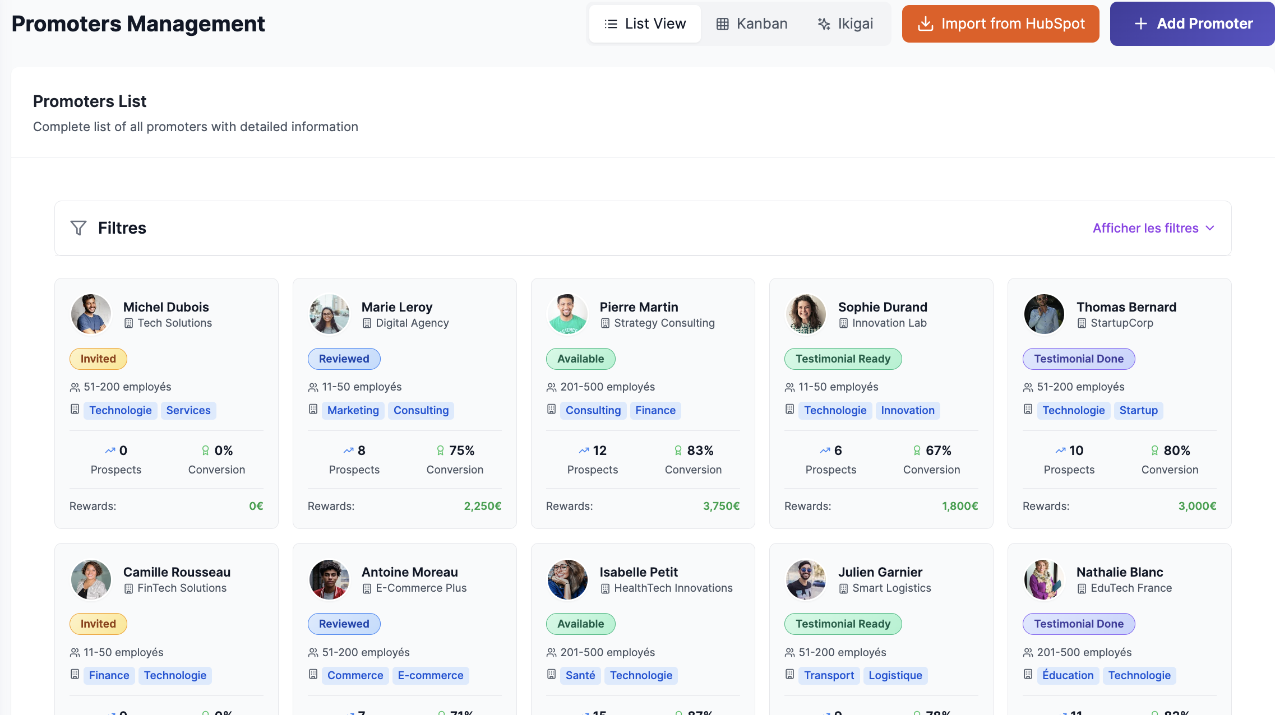Click building icon beside Tech Solutions
The image size is (1275, 715).
[128, 323]
